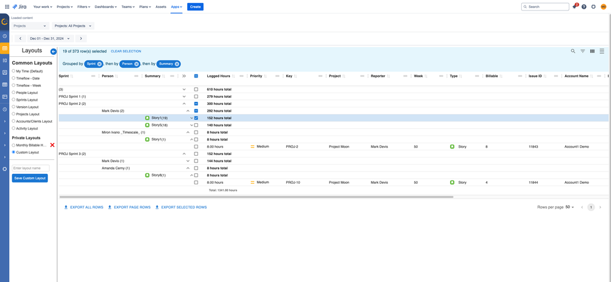The width and height of the screenshot is (611, 282).
Task: Delete the Monthly Billable layout via red X
Action: tap(52, 145)
